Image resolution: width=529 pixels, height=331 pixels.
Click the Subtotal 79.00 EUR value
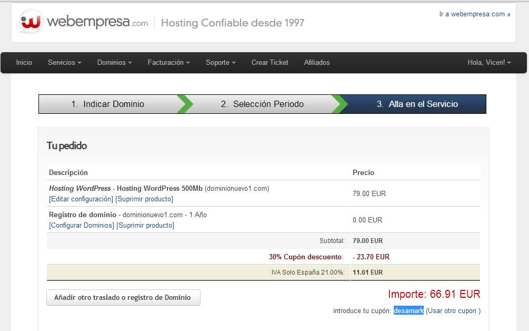[x=368, y=241]
